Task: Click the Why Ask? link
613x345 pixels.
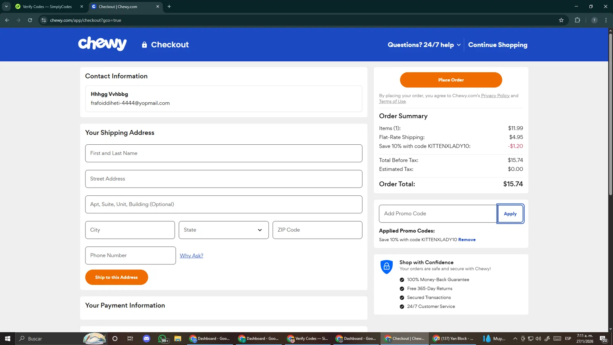Action: tap(191, 256)
